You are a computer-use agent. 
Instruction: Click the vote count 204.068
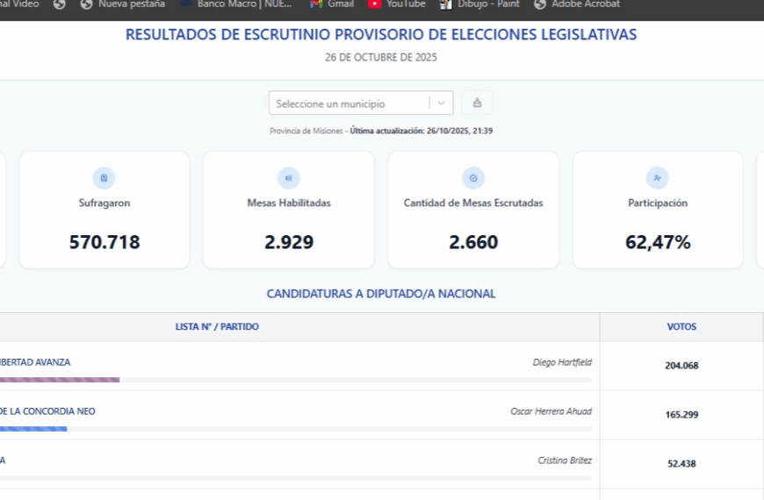[x=681, y=366]
